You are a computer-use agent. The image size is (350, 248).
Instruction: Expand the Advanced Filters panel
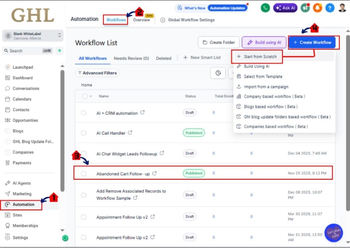click(x=97, y=73)
